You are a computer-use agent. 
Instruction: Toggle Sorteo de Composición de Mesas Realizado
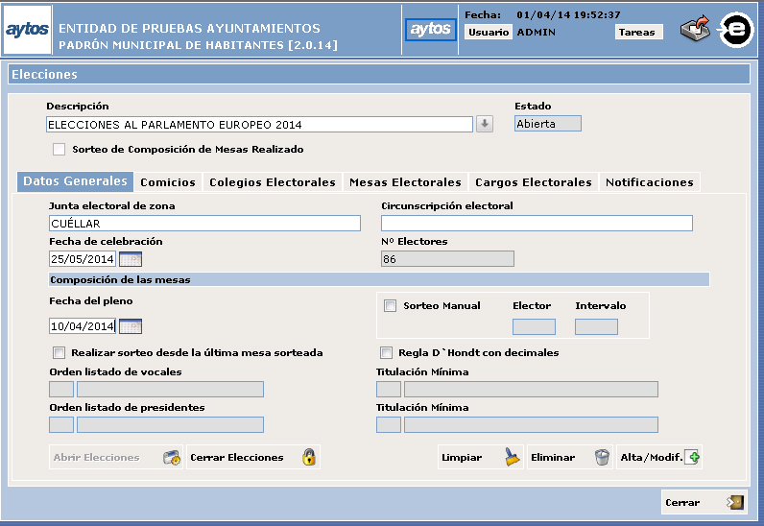point(60,150)
